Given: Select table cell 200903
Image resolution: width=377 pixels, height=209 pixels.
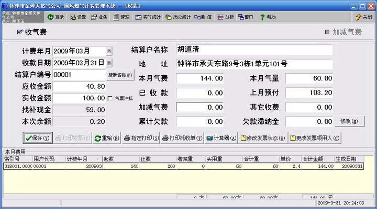Looking at the screenshot, I should click(x=84, y=166).
